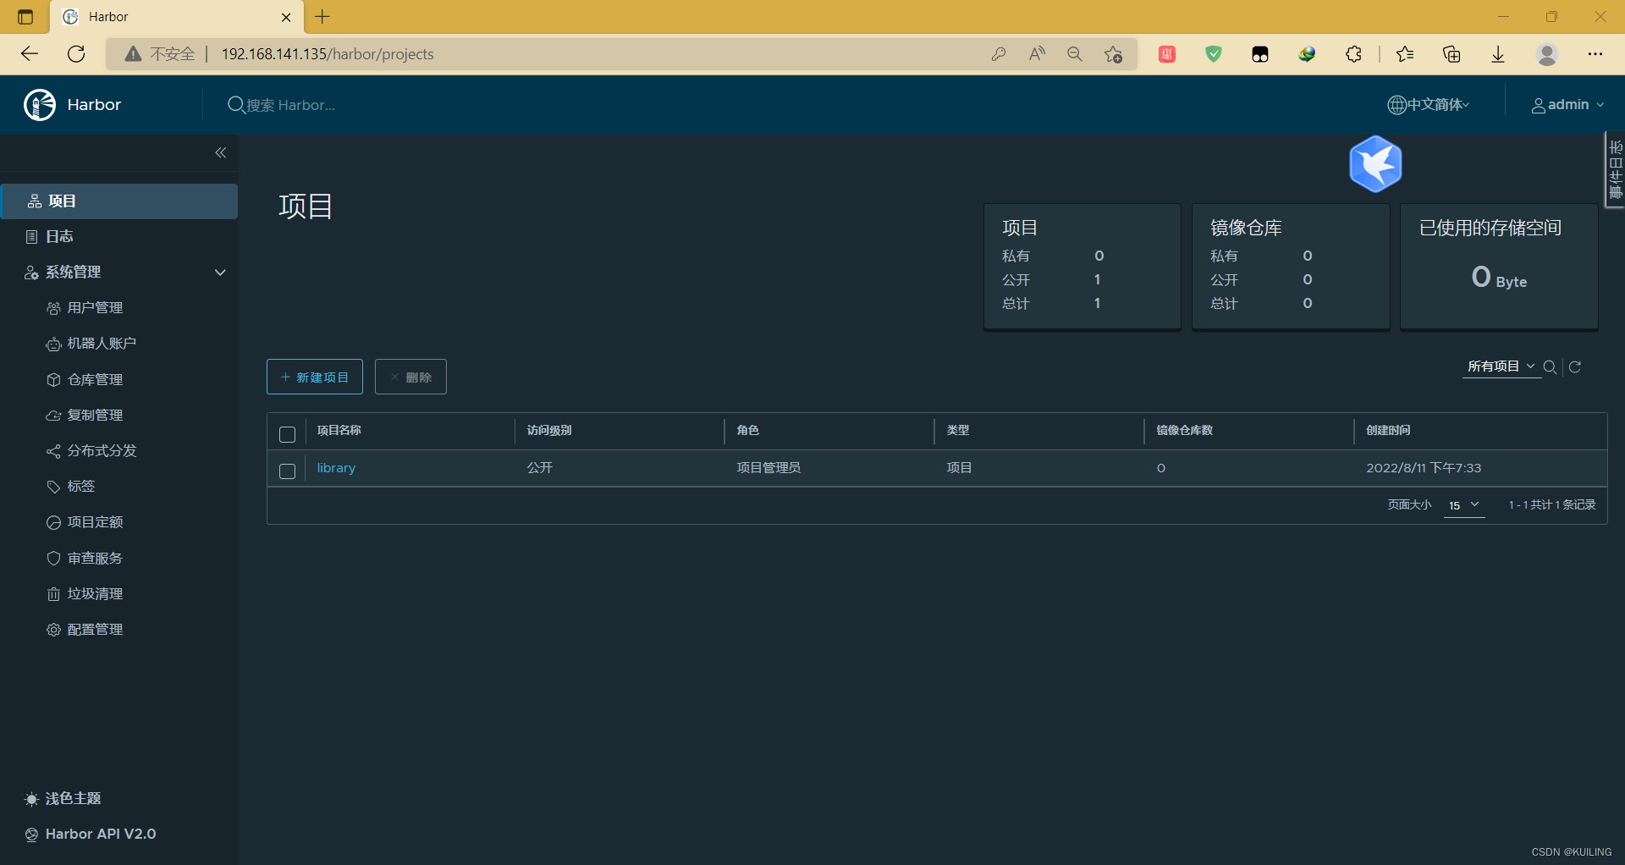The width and height of the screenshot is (1625, 865).
Task: Click the 删除 delete button
Action: coord(410,377)
